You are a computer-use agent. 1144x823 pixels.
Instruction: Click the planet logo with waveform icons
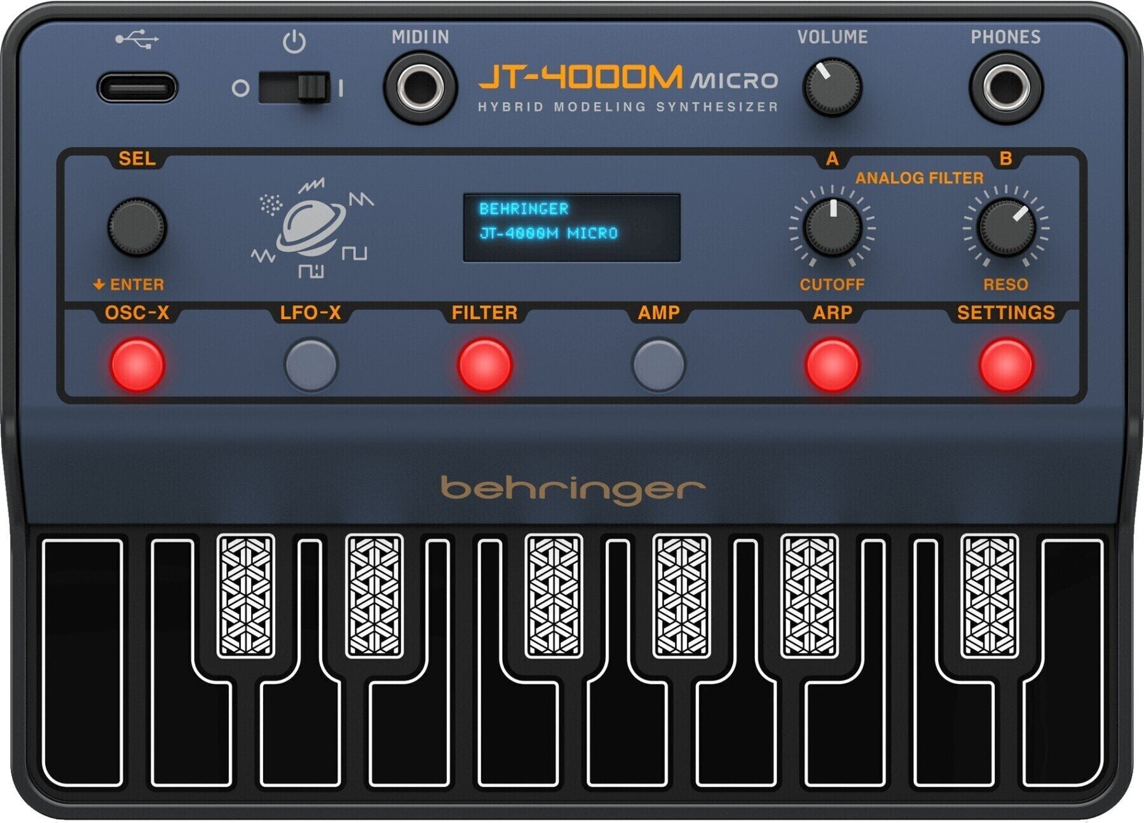[311, 229]
